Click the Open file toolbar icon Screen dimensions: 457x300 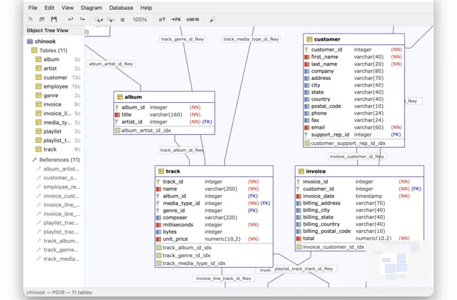point(42,19)
